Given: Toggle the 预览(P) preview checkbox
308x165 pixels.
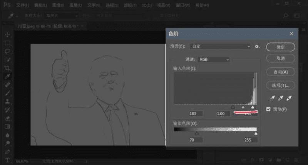Looking at the screenshot, I should pos(268,109).
